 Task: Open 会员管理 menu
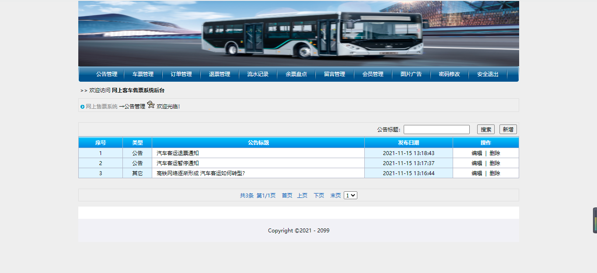[x=373, y=74]
